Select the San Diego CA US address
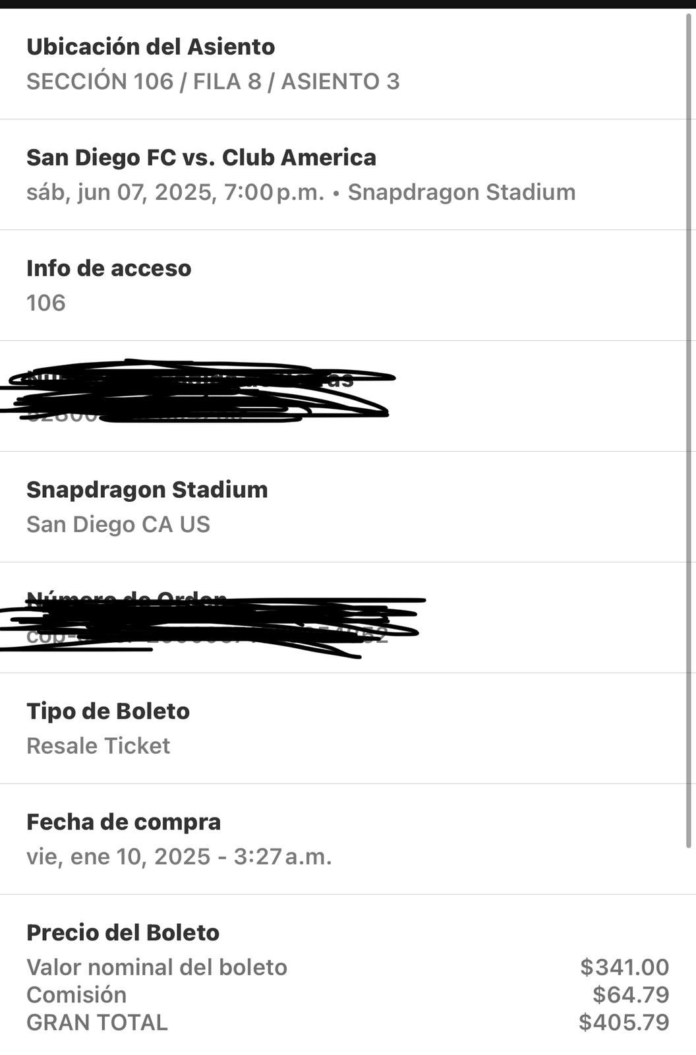Image resolution: width=696 pixels, height=1055 pixels. (118, 525)
